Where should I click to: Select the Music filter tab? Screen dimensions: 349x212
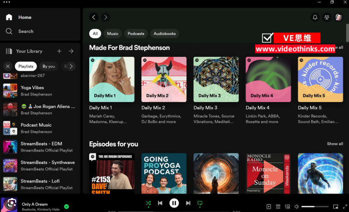click(x=113, y=34)
